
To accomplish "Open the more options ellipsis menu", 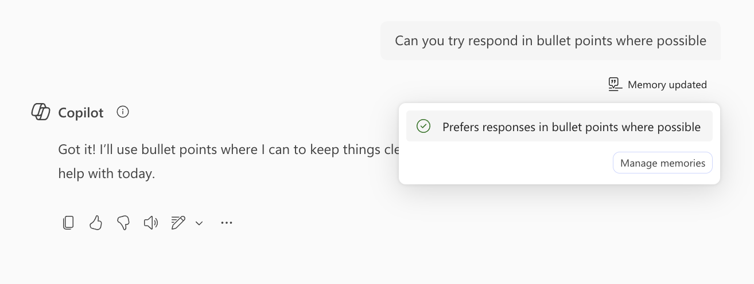I will (x=227, y=223).
